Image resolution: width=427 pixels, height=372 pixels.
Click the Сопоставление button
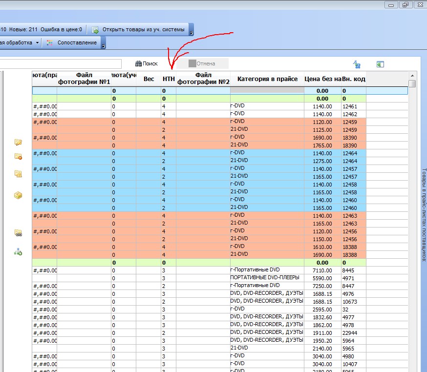click(x=72, y=43)
